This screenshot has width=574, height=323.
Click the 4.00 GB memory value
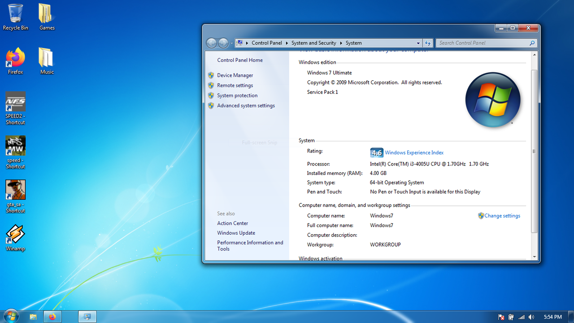378,173
